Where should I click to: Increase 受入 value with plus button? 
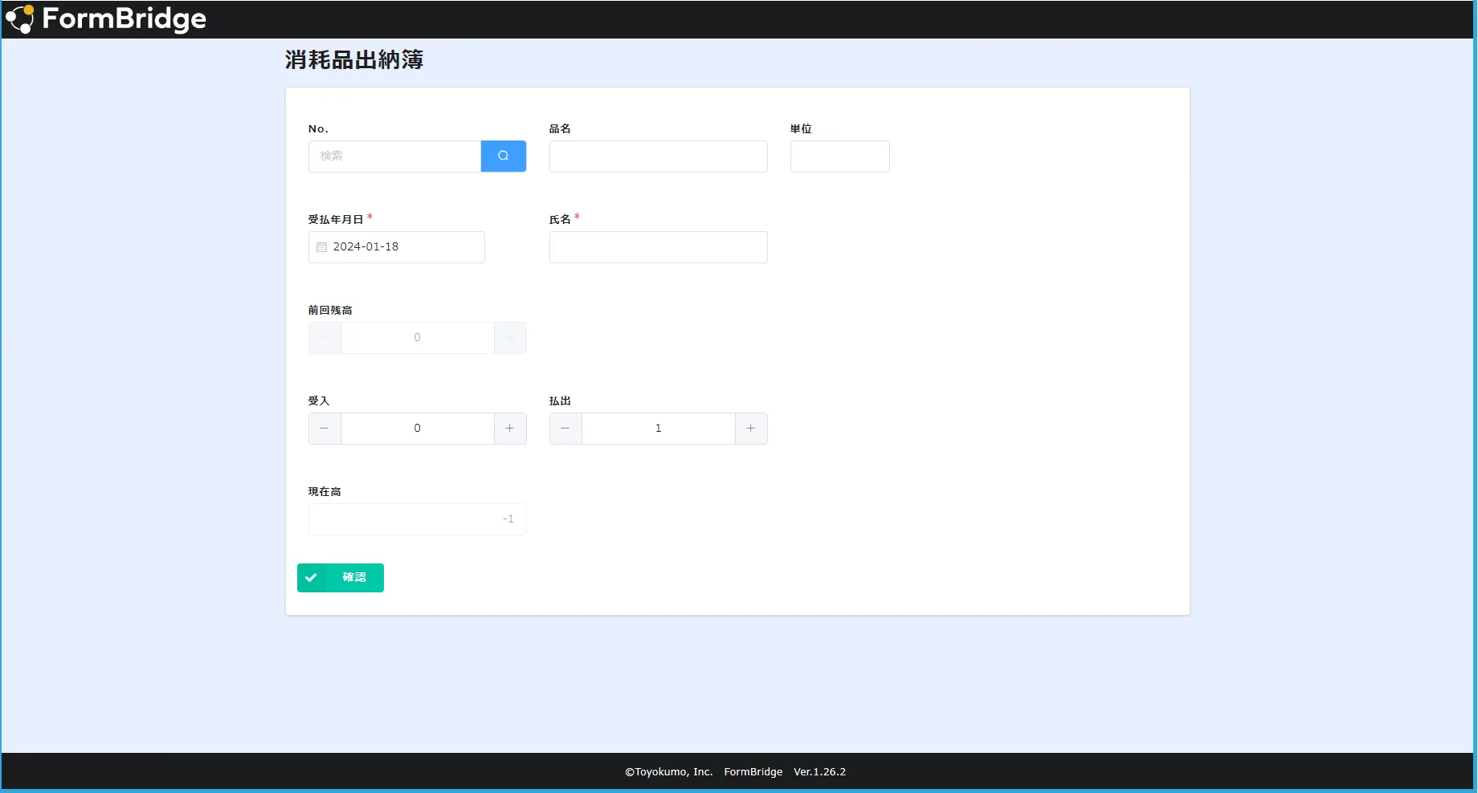[510, 429]
